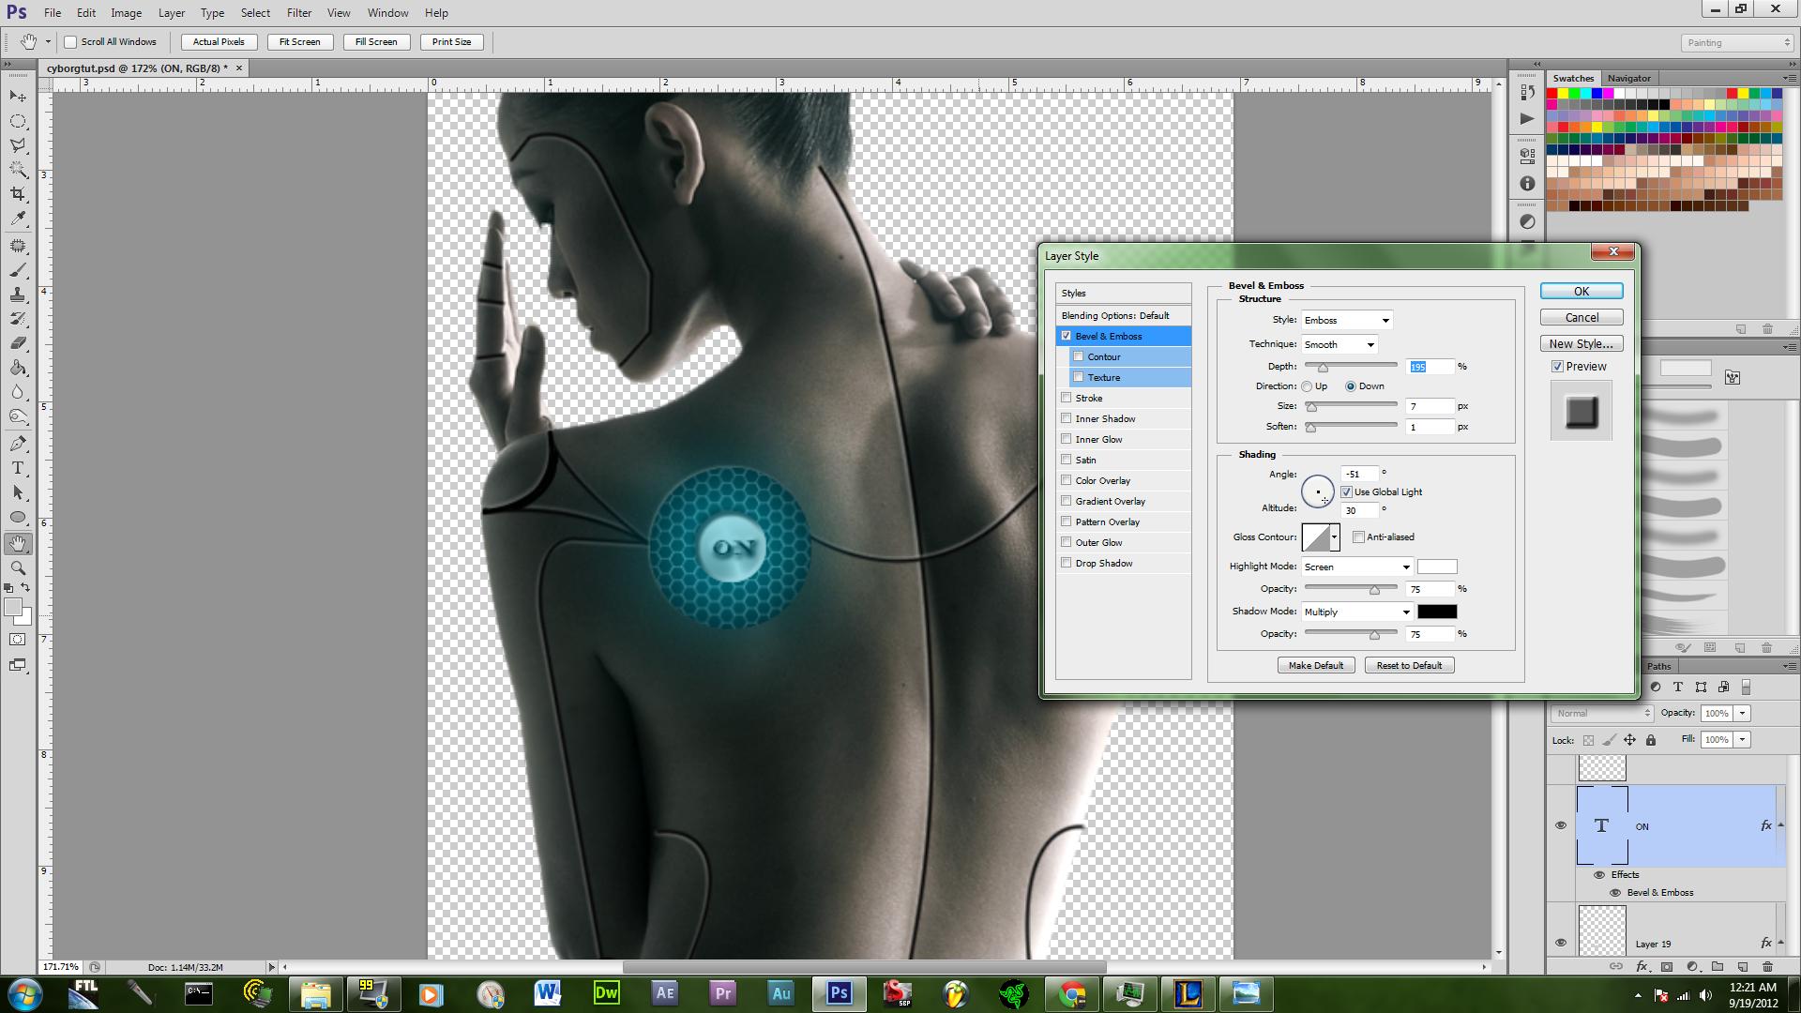Toggle Scroll All Windows checkbox
1801x1013 pixels.
(70, 42)
